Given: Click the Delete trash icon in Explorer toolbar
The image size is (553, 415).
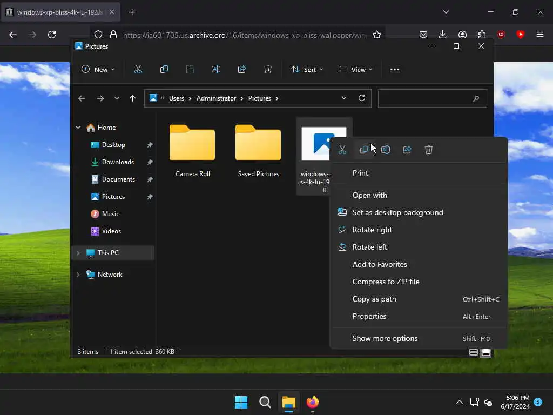Looking at the screenshot, I should (x=268, y=70).
